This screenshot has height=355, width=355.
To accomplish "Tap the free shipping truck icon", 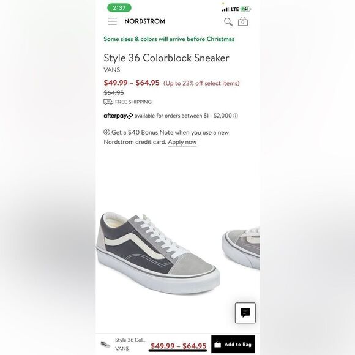I will coord(108,102).
